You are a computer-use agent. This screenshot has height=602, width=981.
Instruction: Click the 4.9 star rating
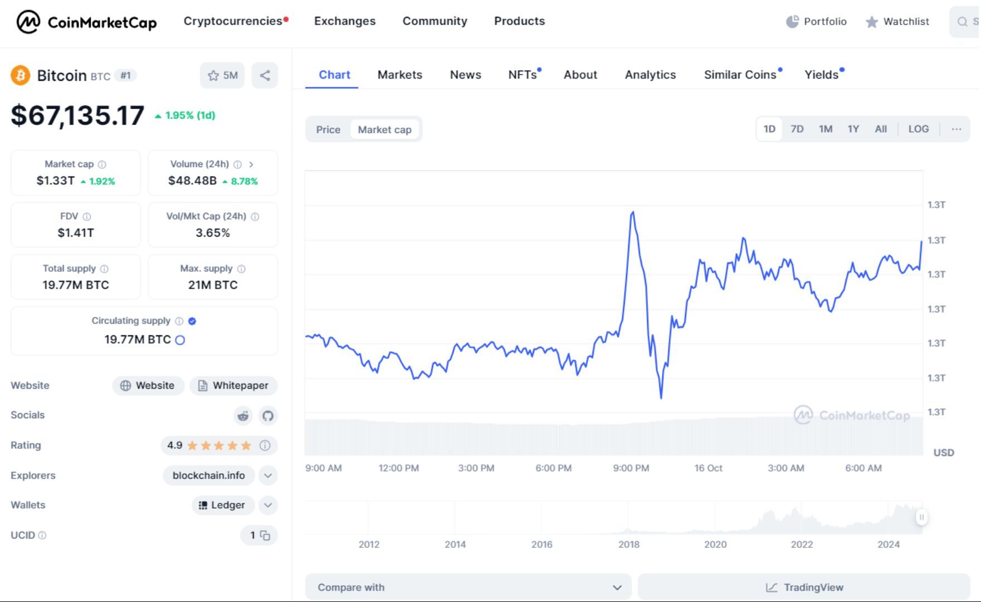[220, 446]
